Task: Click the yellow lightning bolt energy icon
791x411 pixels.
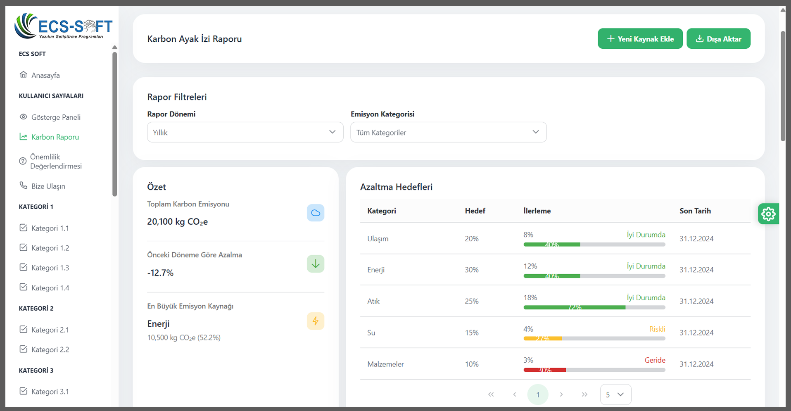Action: pyautogui.click(x=315, y=321)
